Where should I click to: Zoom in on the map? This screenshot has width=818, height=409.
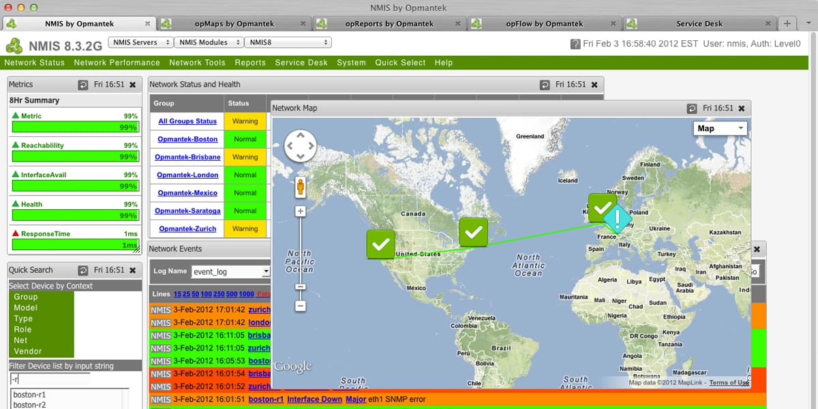pyautogui.click(x=300, y=211)
